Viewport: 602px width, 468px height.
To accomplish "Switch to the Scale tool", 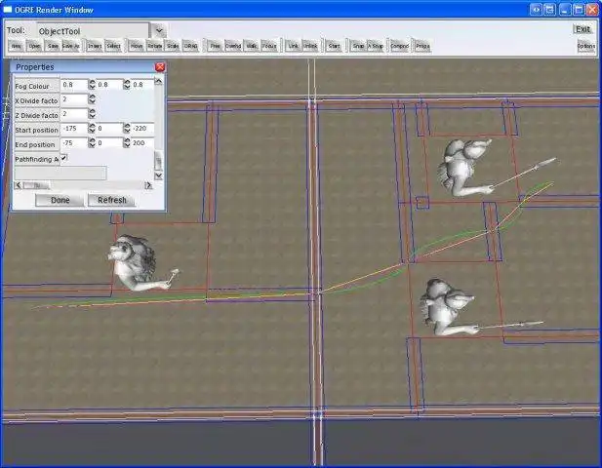I will pos(173,46).
